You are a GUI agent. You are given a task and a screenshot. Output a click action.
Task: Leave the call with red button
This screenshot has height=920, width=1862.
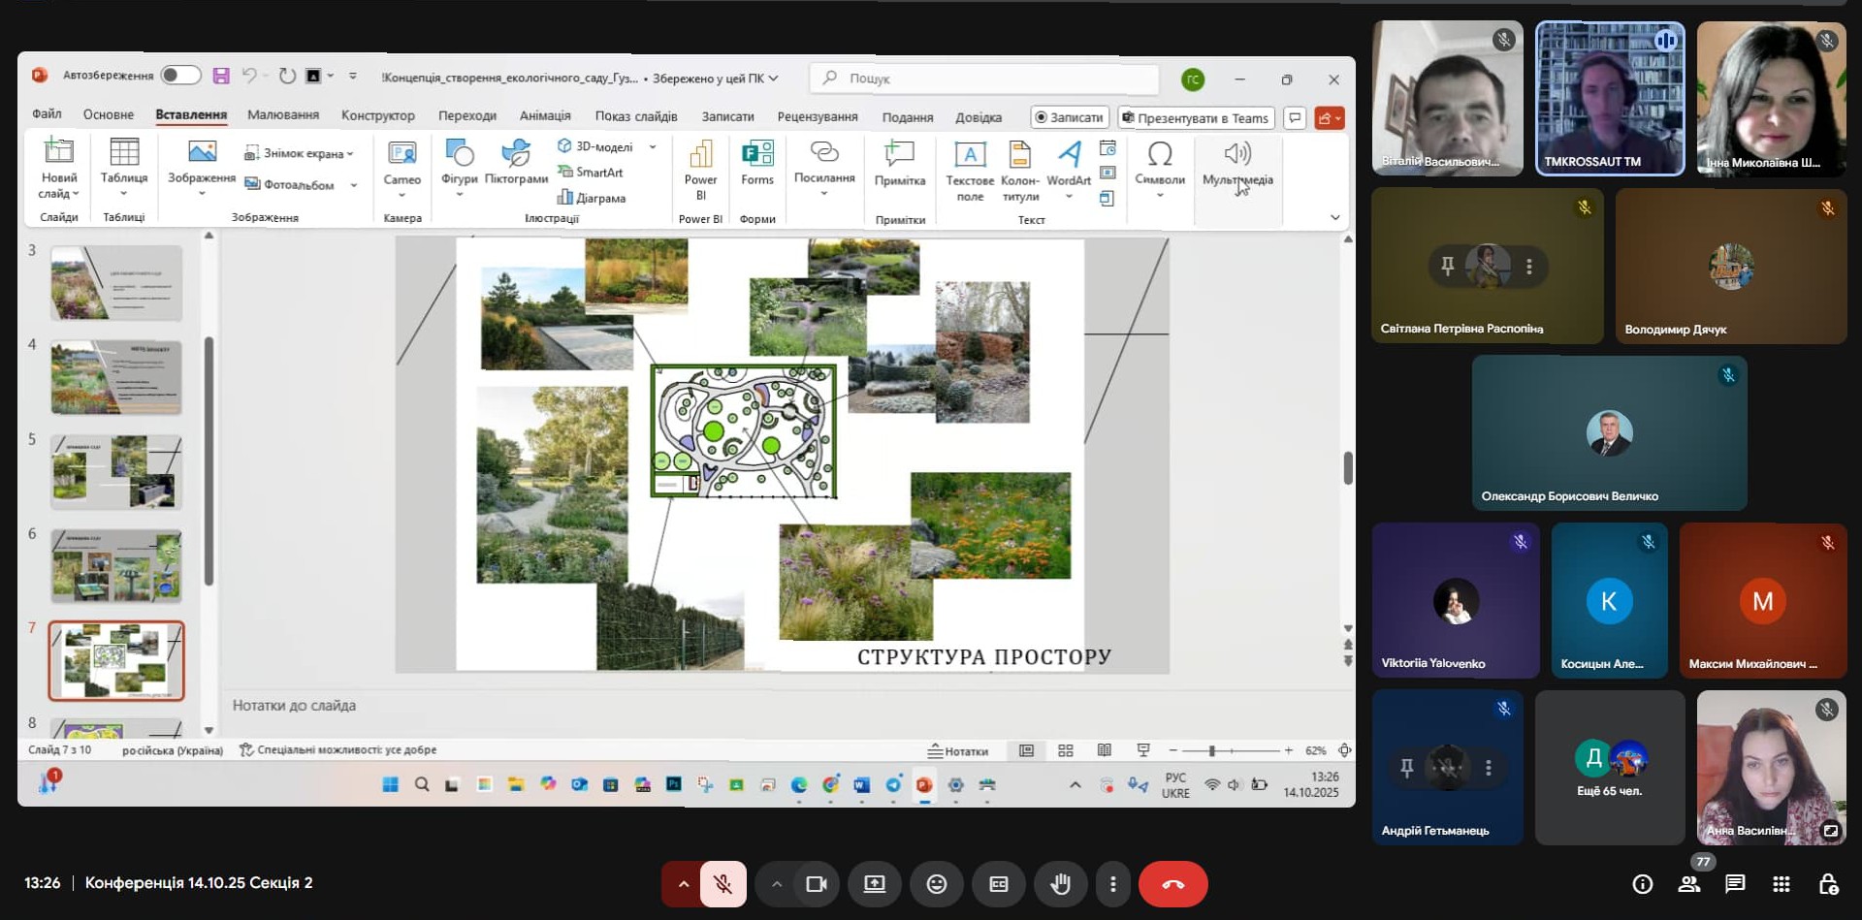(1172, 884)
